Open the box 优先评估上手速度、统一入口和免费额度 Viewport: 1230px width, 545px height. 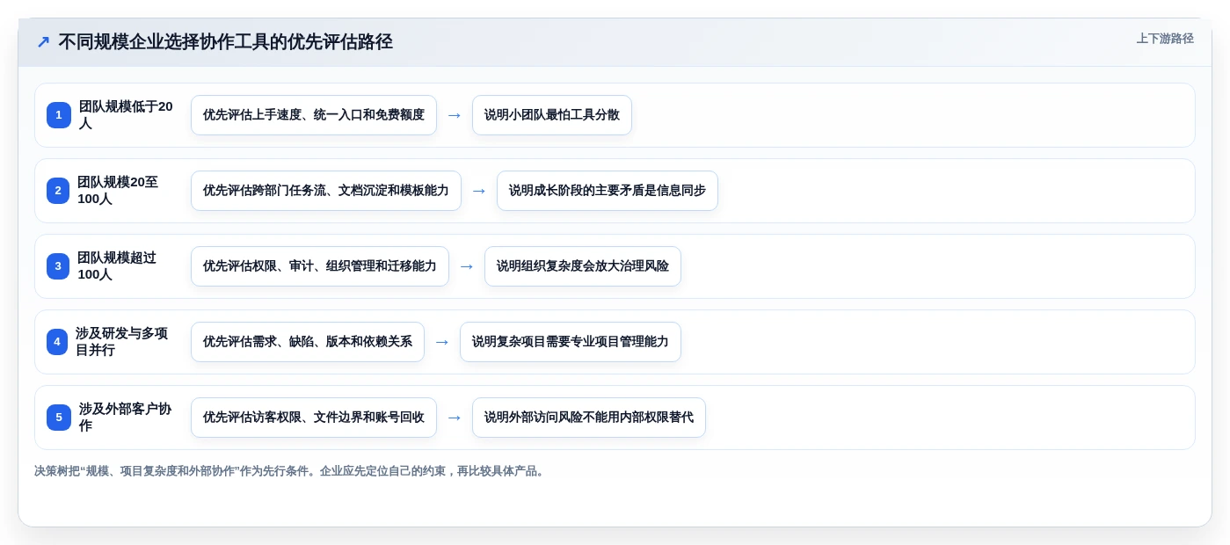pos(314,115)
